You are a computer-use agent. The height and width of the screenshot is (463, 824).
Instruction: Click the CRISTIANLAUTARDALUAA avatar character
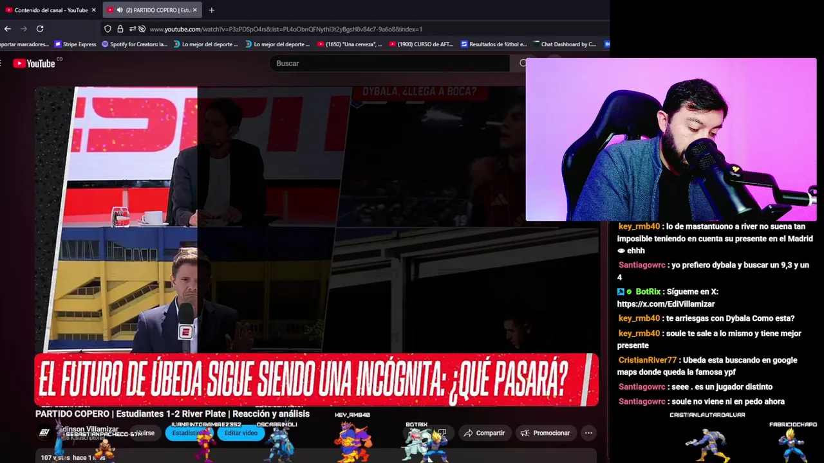[x=707, y=444]
